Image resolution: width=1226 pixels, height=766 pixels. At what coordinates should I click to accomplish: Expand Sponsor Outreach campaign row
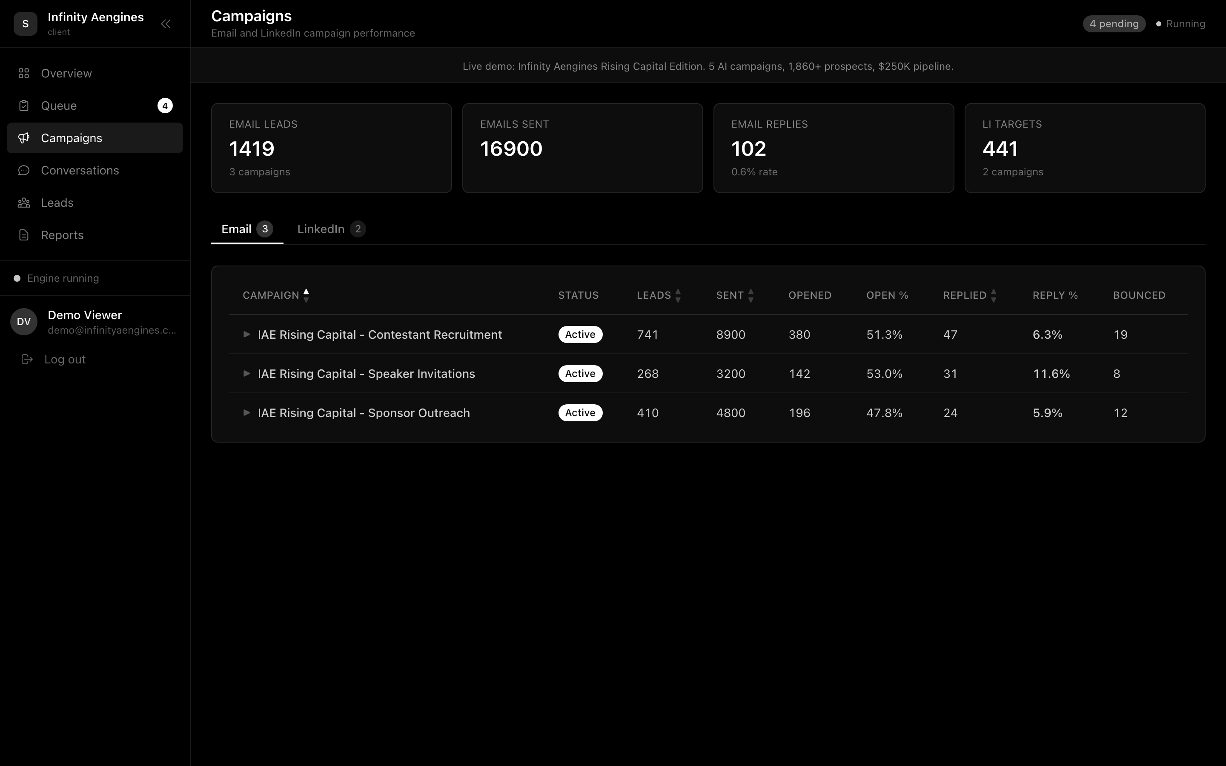point(247,413)
